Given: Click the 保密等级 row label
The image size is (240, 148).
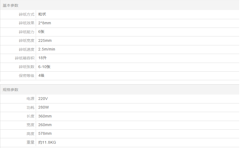Looking at the screenshot, I should (x=27, y=76).
